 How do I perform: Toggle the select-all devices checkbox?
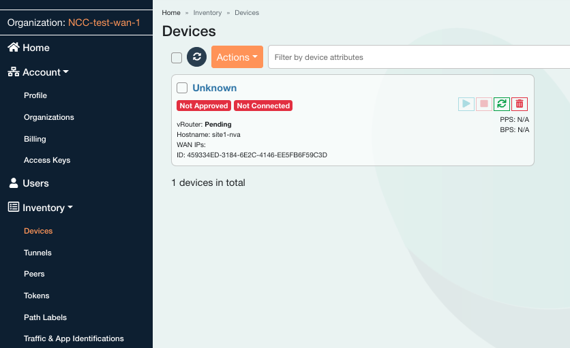coord(177,58)
